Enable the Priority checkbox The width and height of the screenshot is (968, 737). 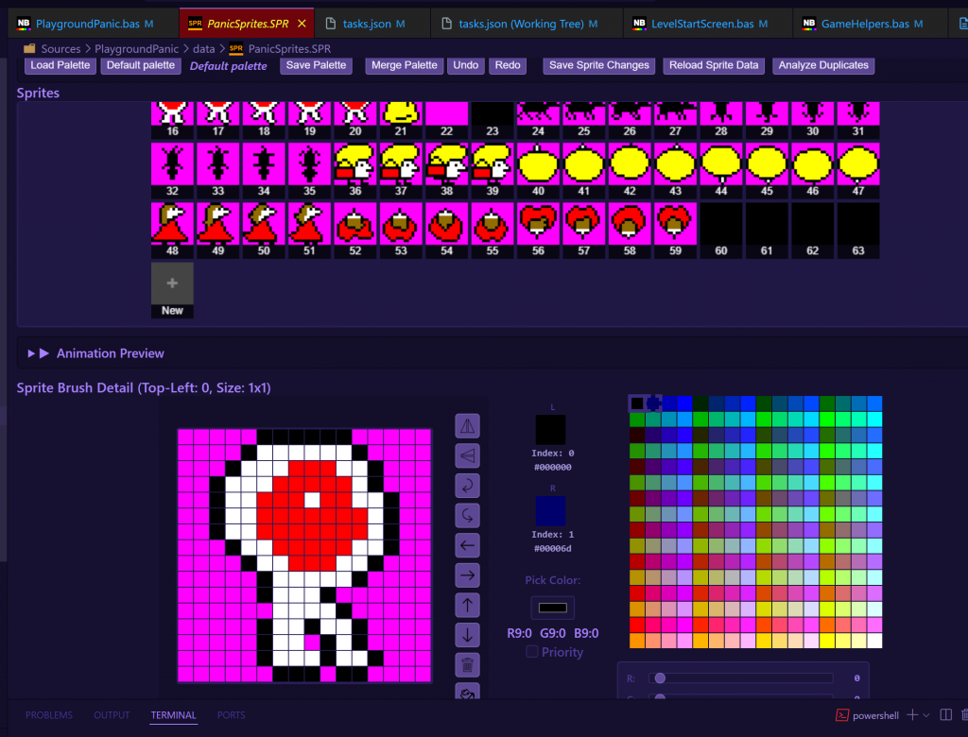click(532, 652)
